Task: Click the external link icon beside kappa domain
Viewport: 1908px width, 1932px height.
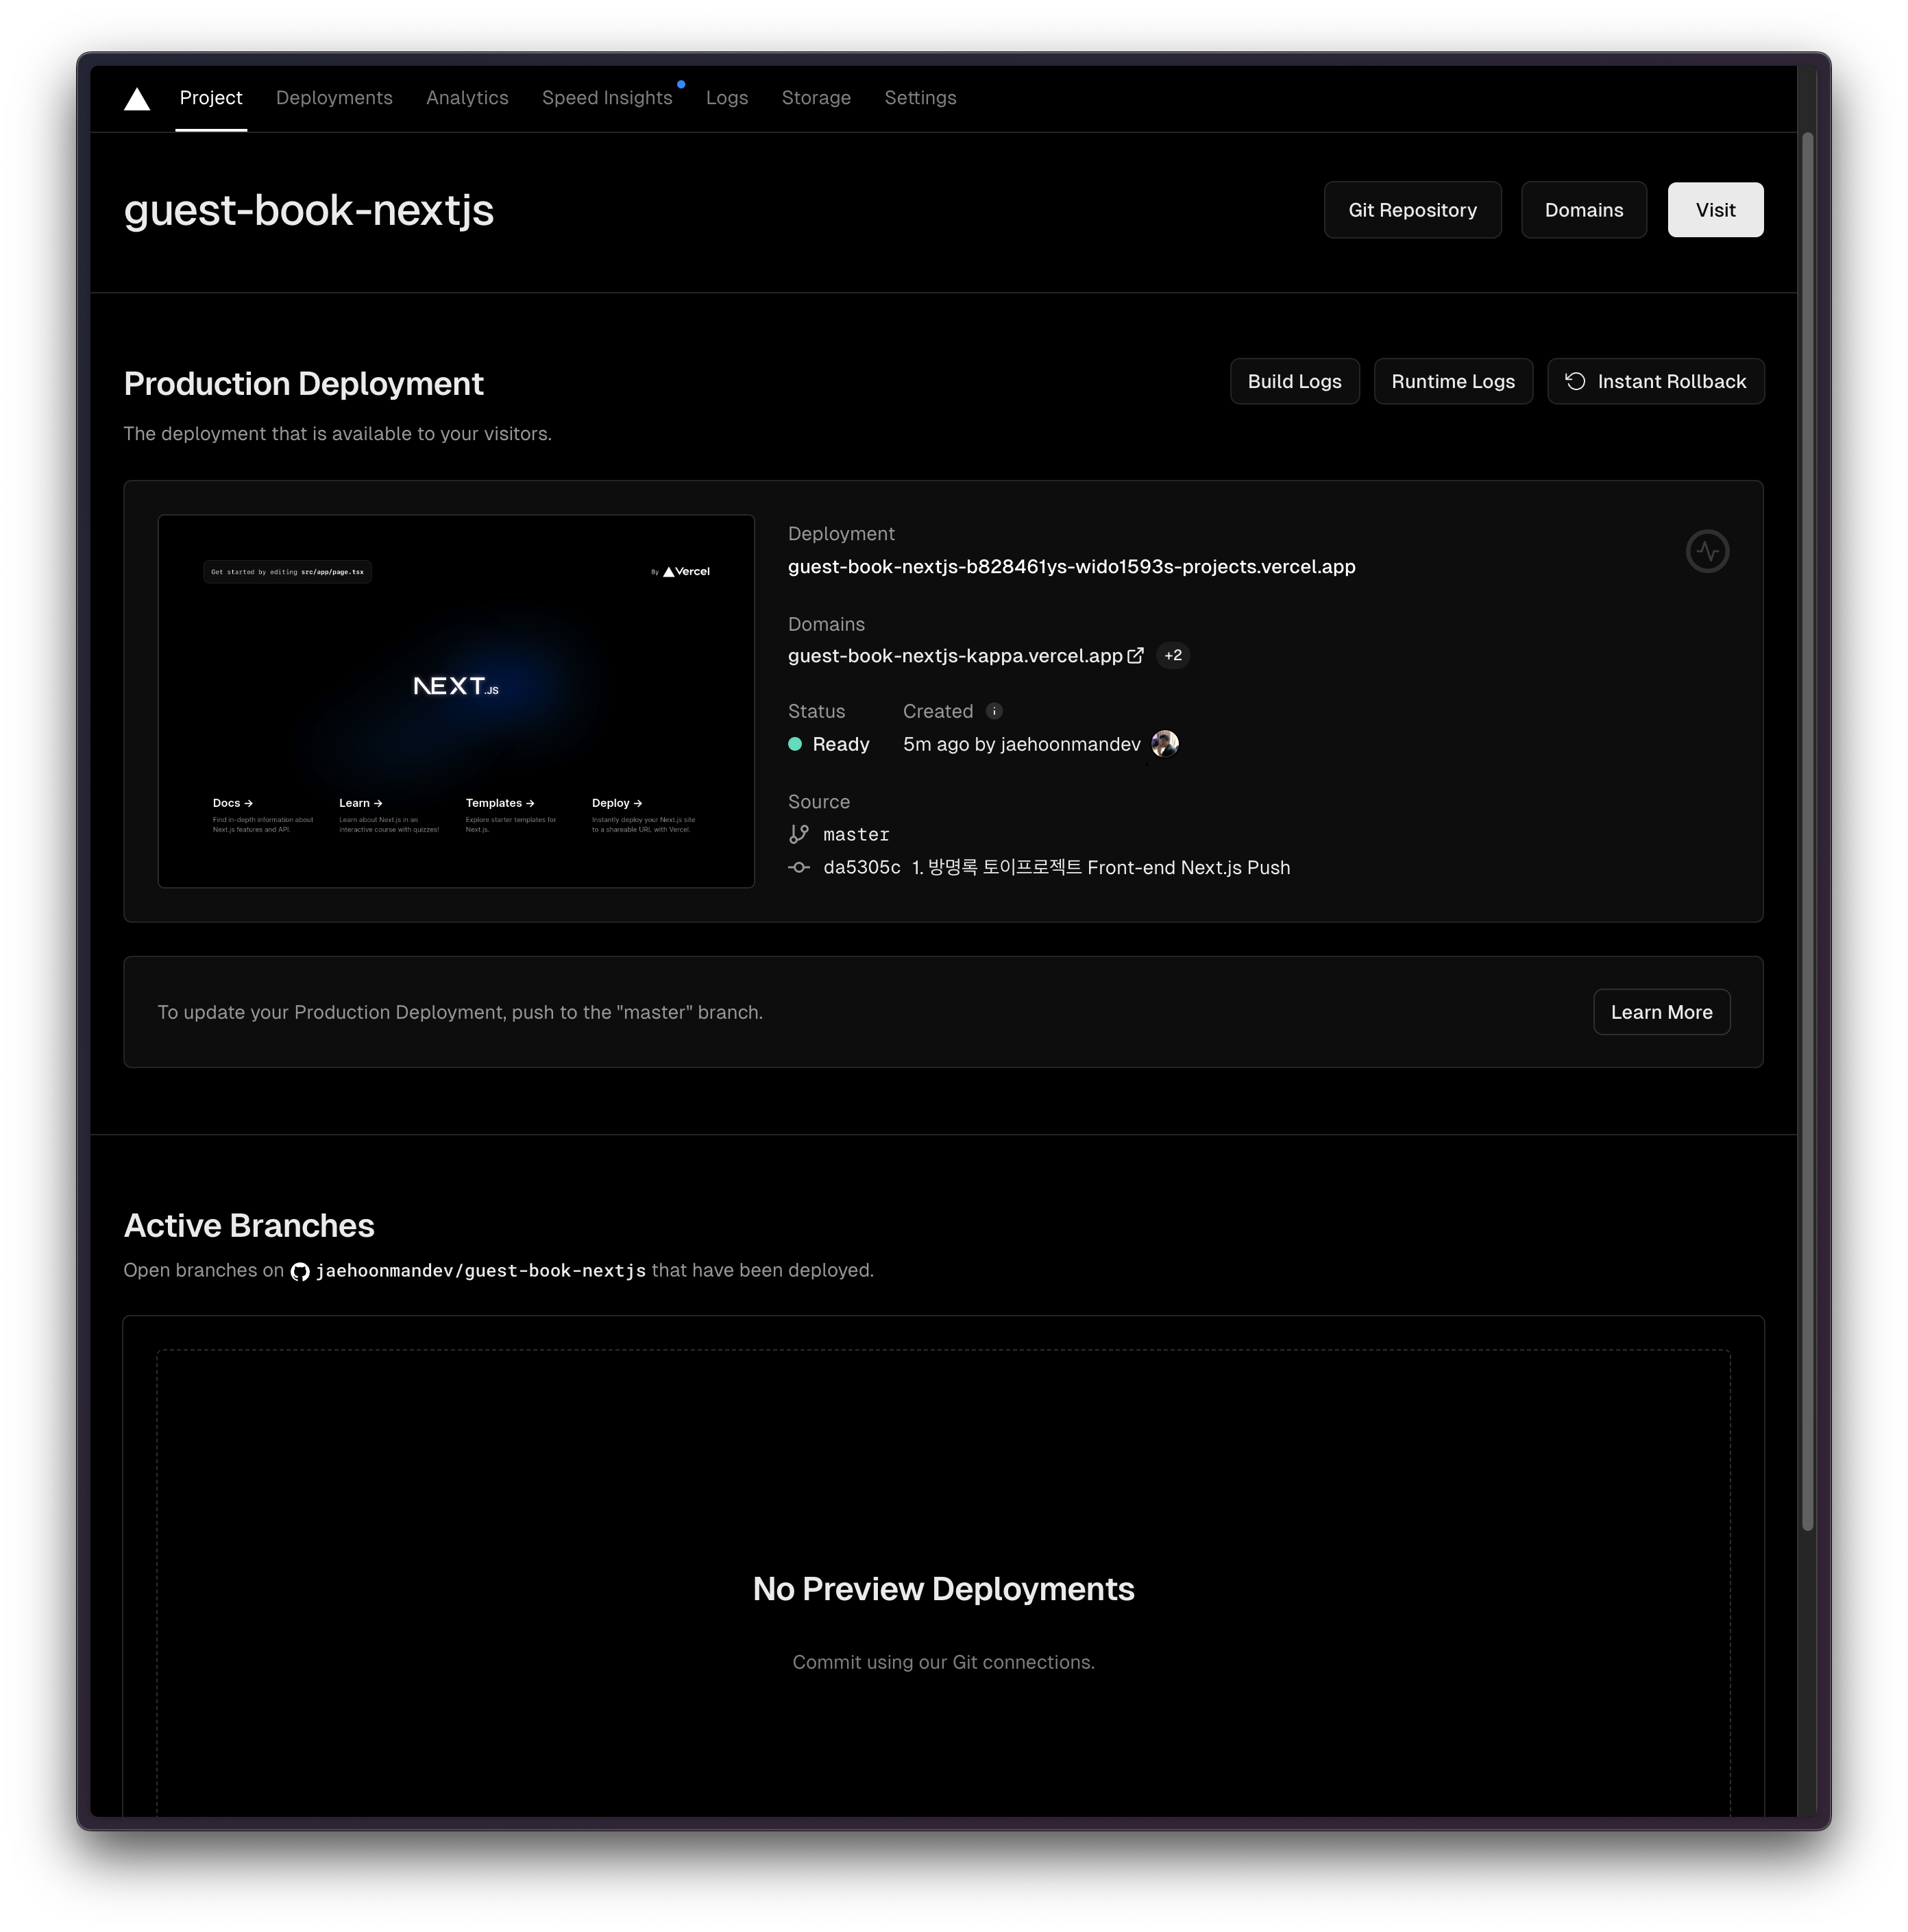Action: (x=1136, y=656)
